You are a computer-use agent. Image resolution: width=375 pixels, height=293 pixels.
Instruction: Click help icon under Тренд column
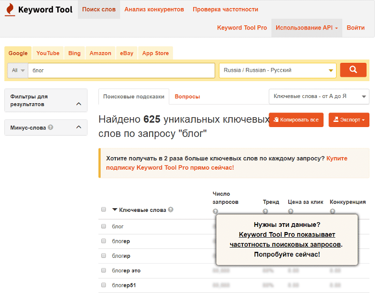point(265,211)
